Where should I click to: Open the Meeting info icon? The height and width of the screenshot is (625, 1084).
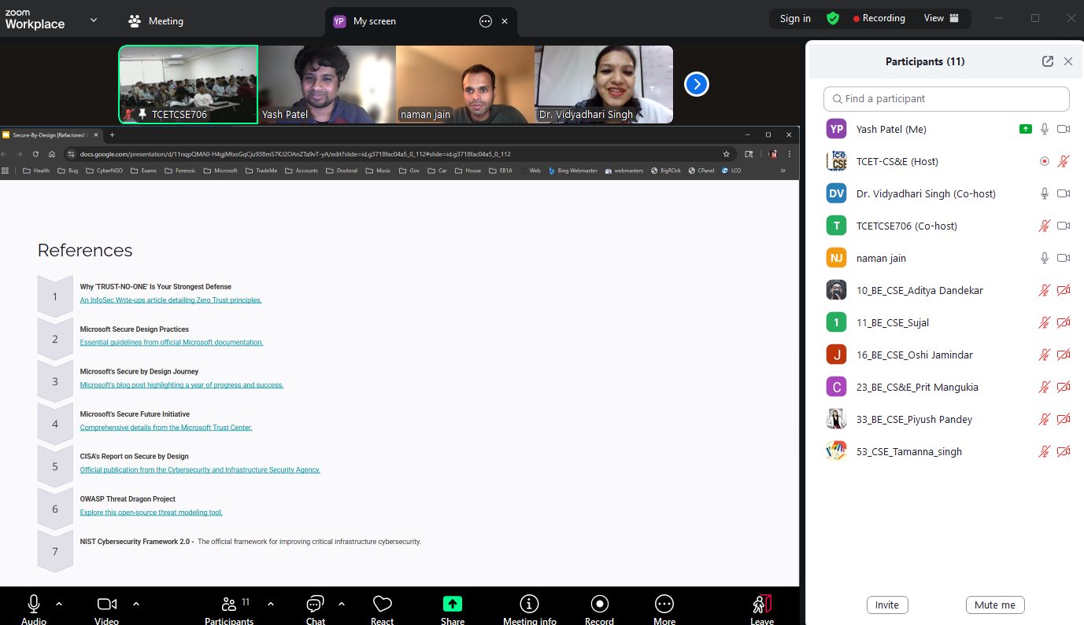(x=530, y=604)
